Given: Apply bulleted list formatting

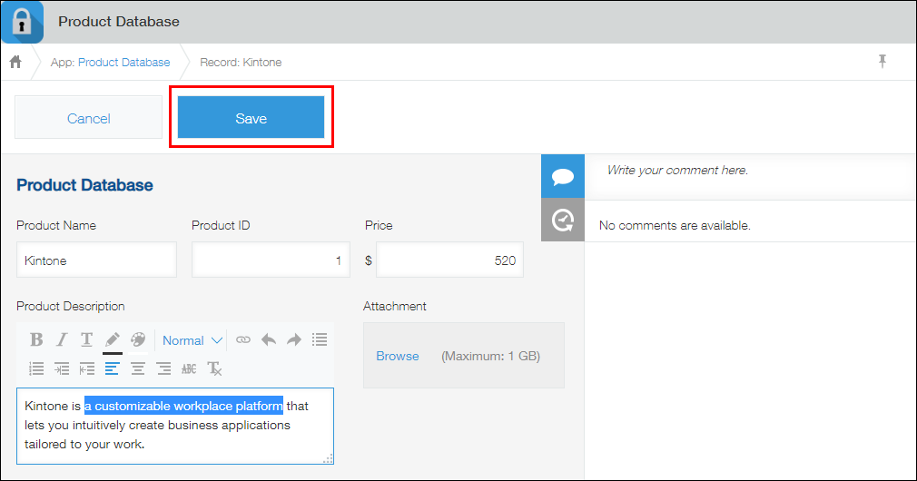Looking at the screenshot, I should click(320, 339).
